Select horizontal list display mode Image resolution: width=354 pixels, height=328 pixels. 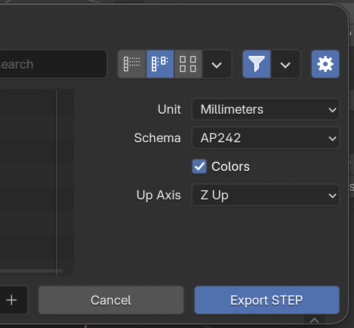160,64
